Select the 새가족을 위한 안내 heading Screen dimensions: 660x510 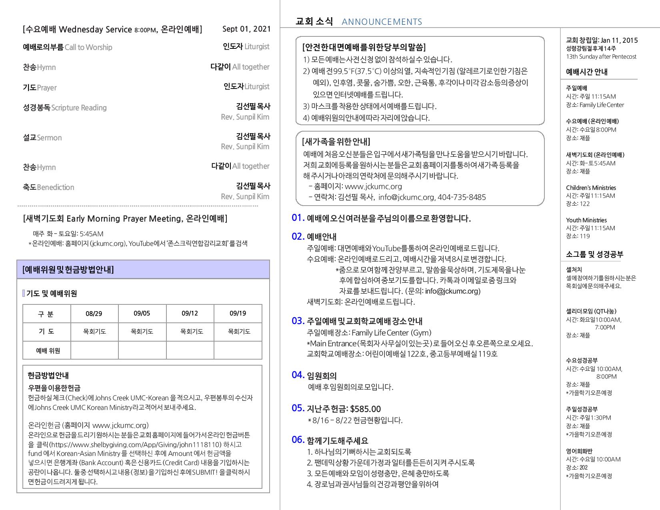336,142
